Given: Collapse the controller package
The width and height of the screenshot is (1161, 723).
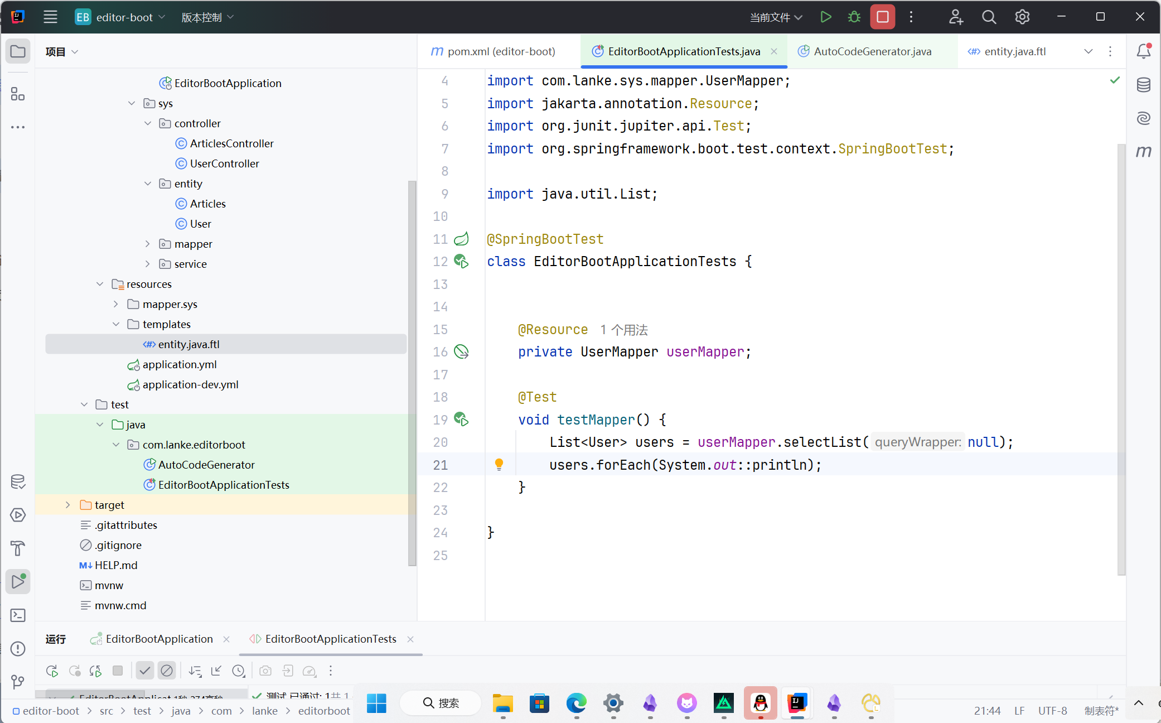Looking at the screenshot, I should click(x=148, y=123).
